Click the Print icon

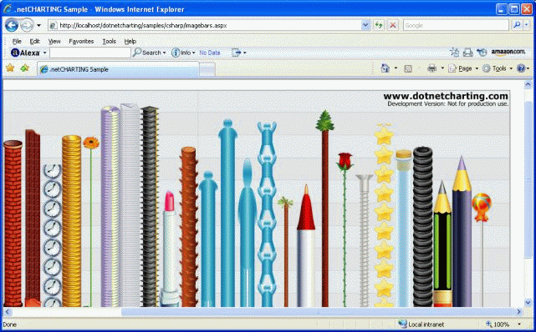coord(432,68)
